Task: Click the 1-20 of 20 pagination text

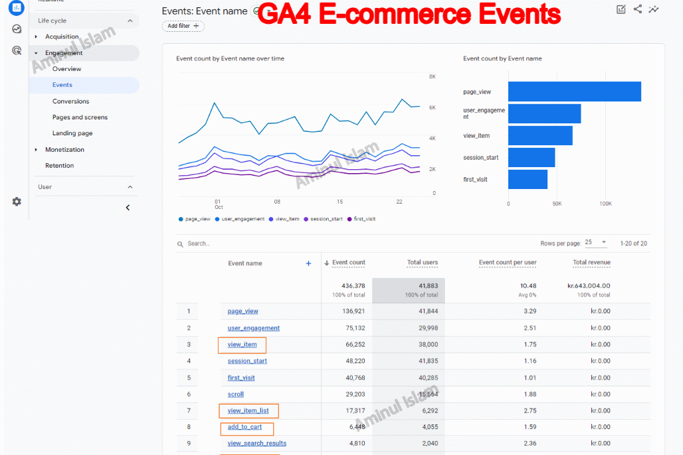Action: 633,243
